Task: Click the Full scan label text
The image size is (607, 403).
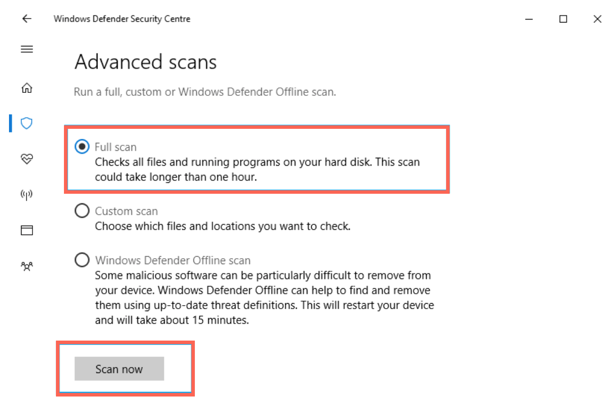Action: click(x=115, y=147)
